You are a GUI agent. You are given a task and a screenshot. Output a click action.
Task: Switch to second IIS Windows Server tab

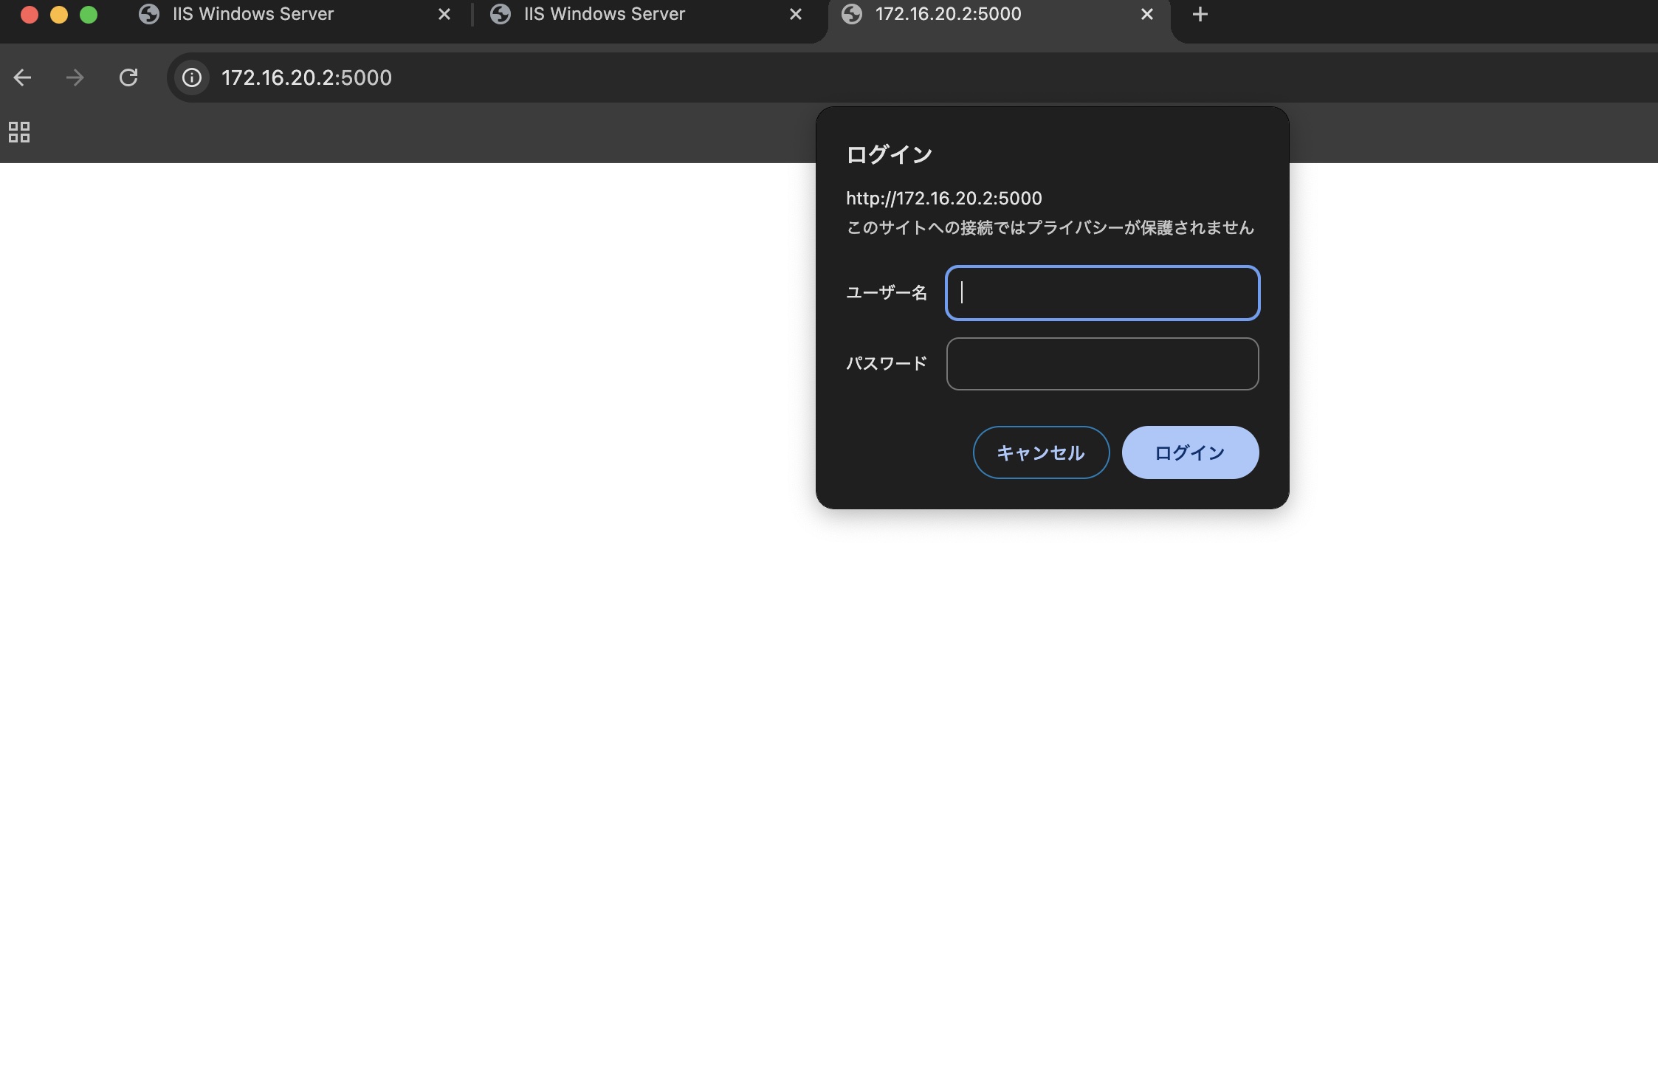pos(605,14)
